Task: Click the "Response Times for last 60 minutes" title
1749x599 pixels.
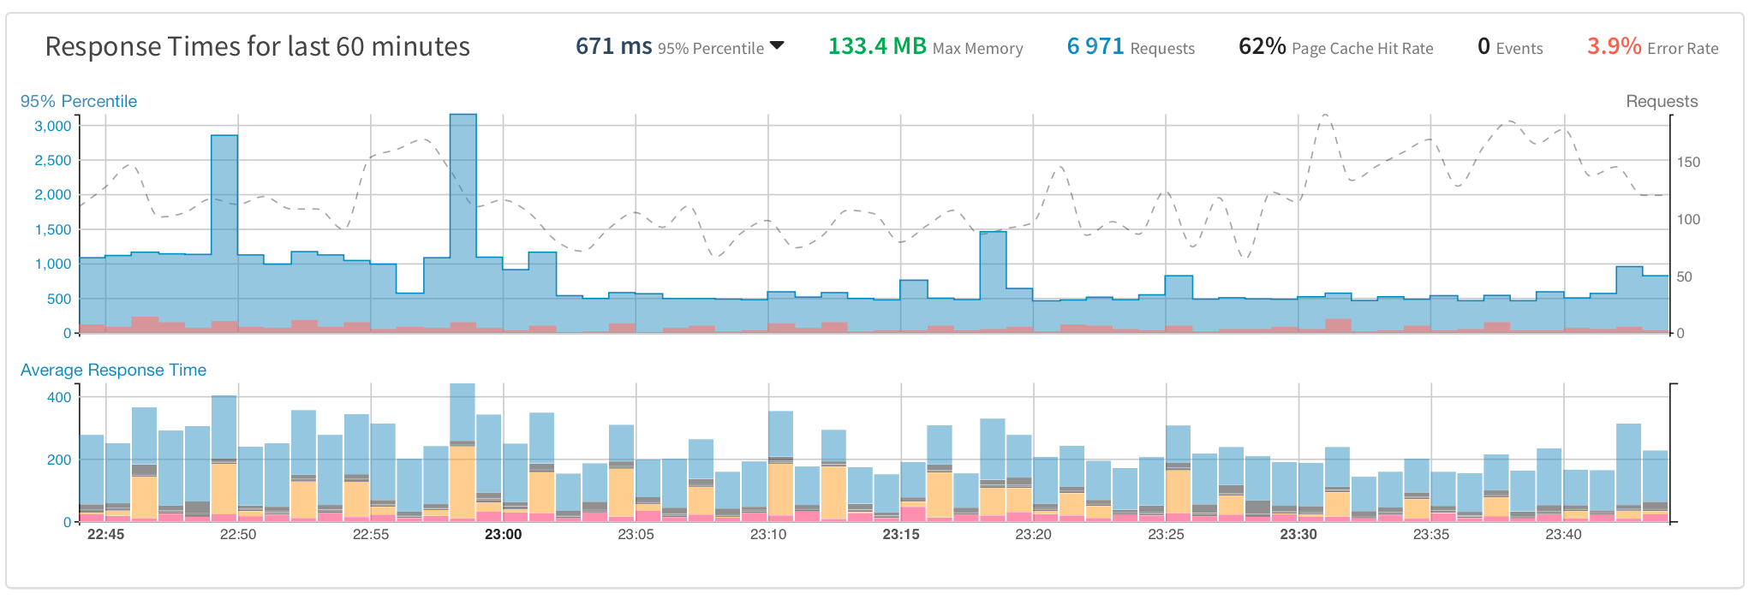Action: [258, 46]
